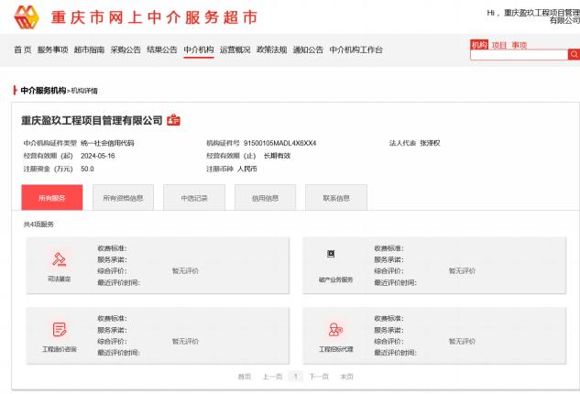Click 暂无评价 in the 破产业务服务 card
Screen dimensions: 580x394
pos(463,271)
